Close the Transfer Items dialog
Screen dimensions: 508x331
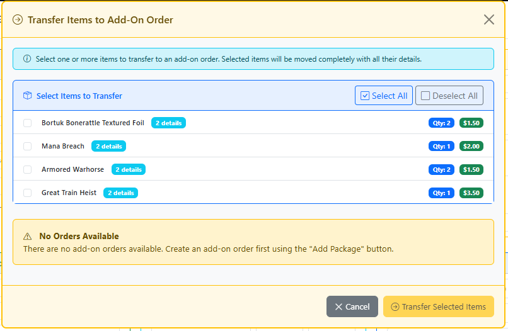pyautogui.click(x=489, y=20)
